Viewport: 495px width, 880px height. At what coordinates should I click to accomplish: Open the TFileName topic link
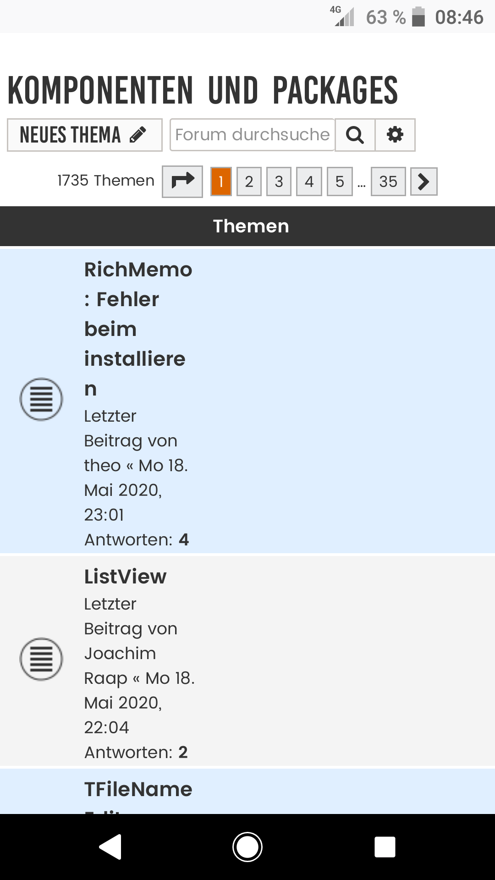(138, 790)
